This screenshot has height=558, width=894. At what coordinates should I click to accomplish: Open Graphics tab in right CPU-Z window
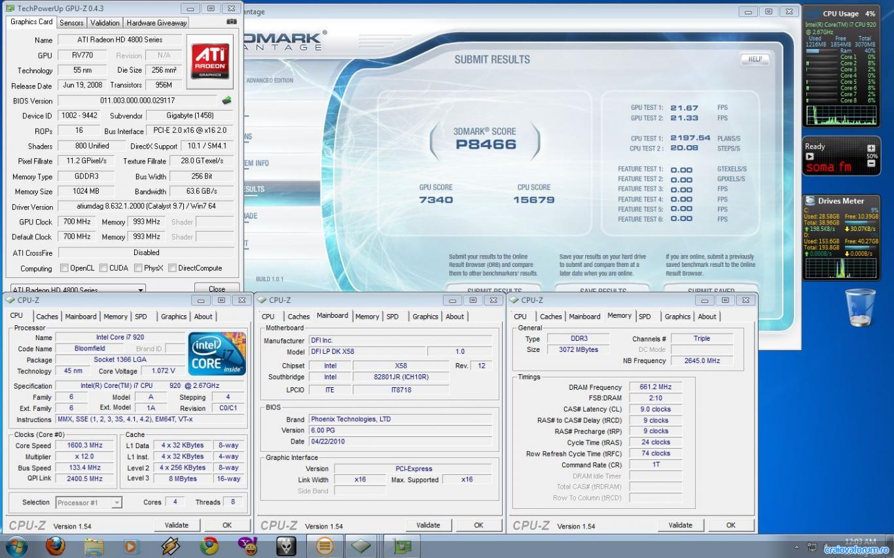[x=677, y=317]
